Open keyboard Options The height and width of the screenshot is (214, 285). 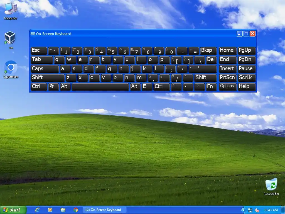pos(228,87)
